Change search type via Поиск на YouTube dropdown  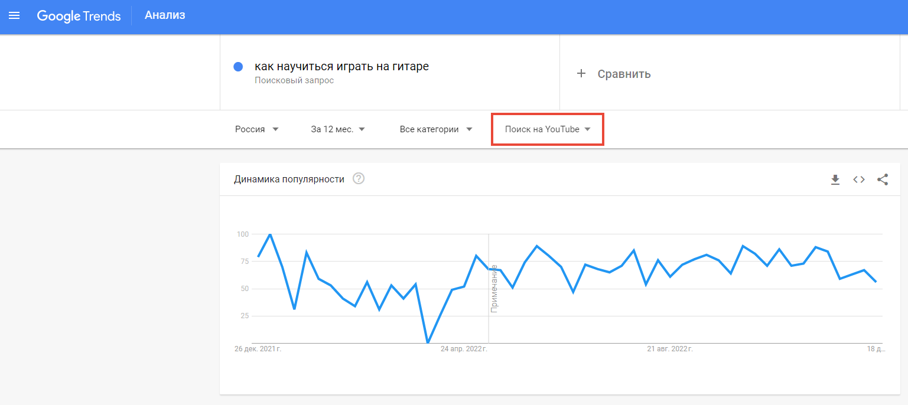[546, 129]
